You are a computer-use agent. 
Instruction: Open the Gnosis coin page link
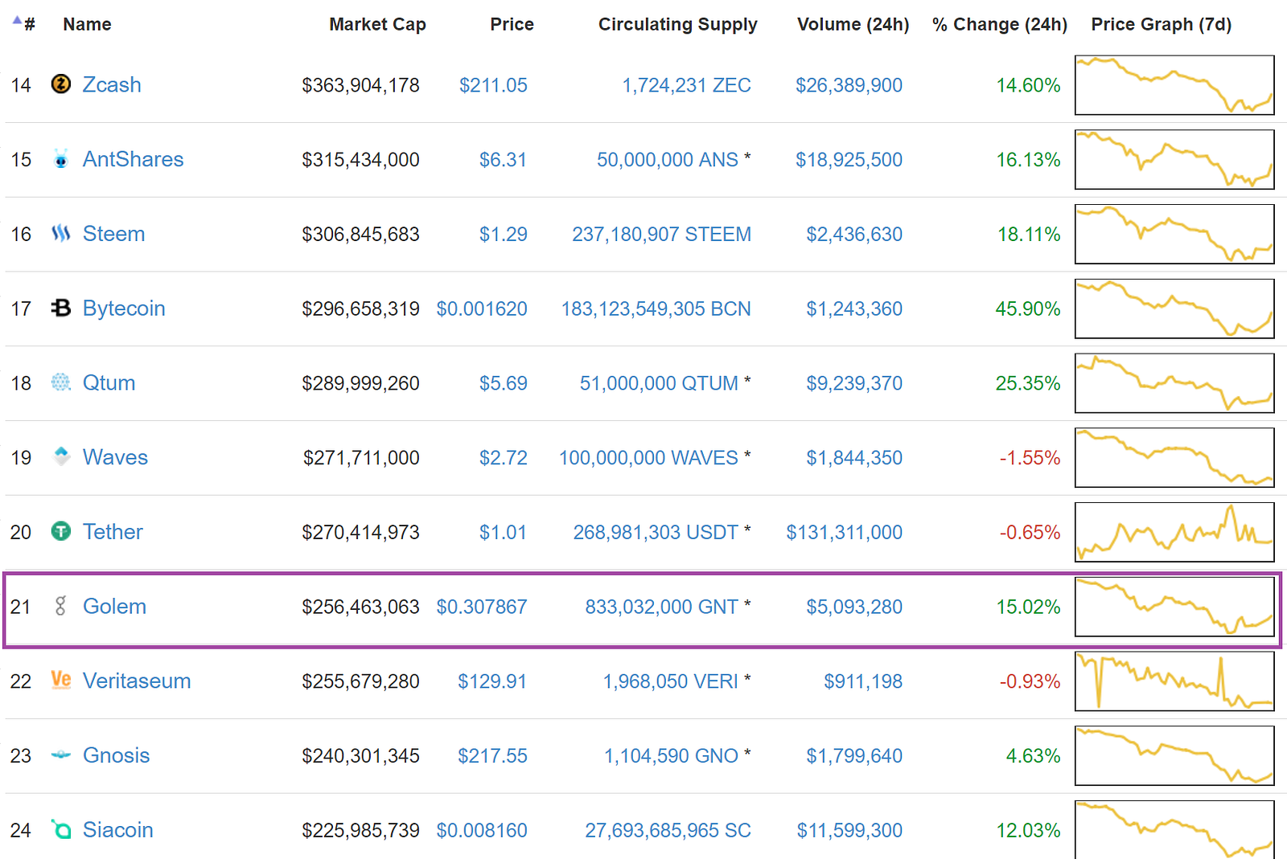point(116,755)
